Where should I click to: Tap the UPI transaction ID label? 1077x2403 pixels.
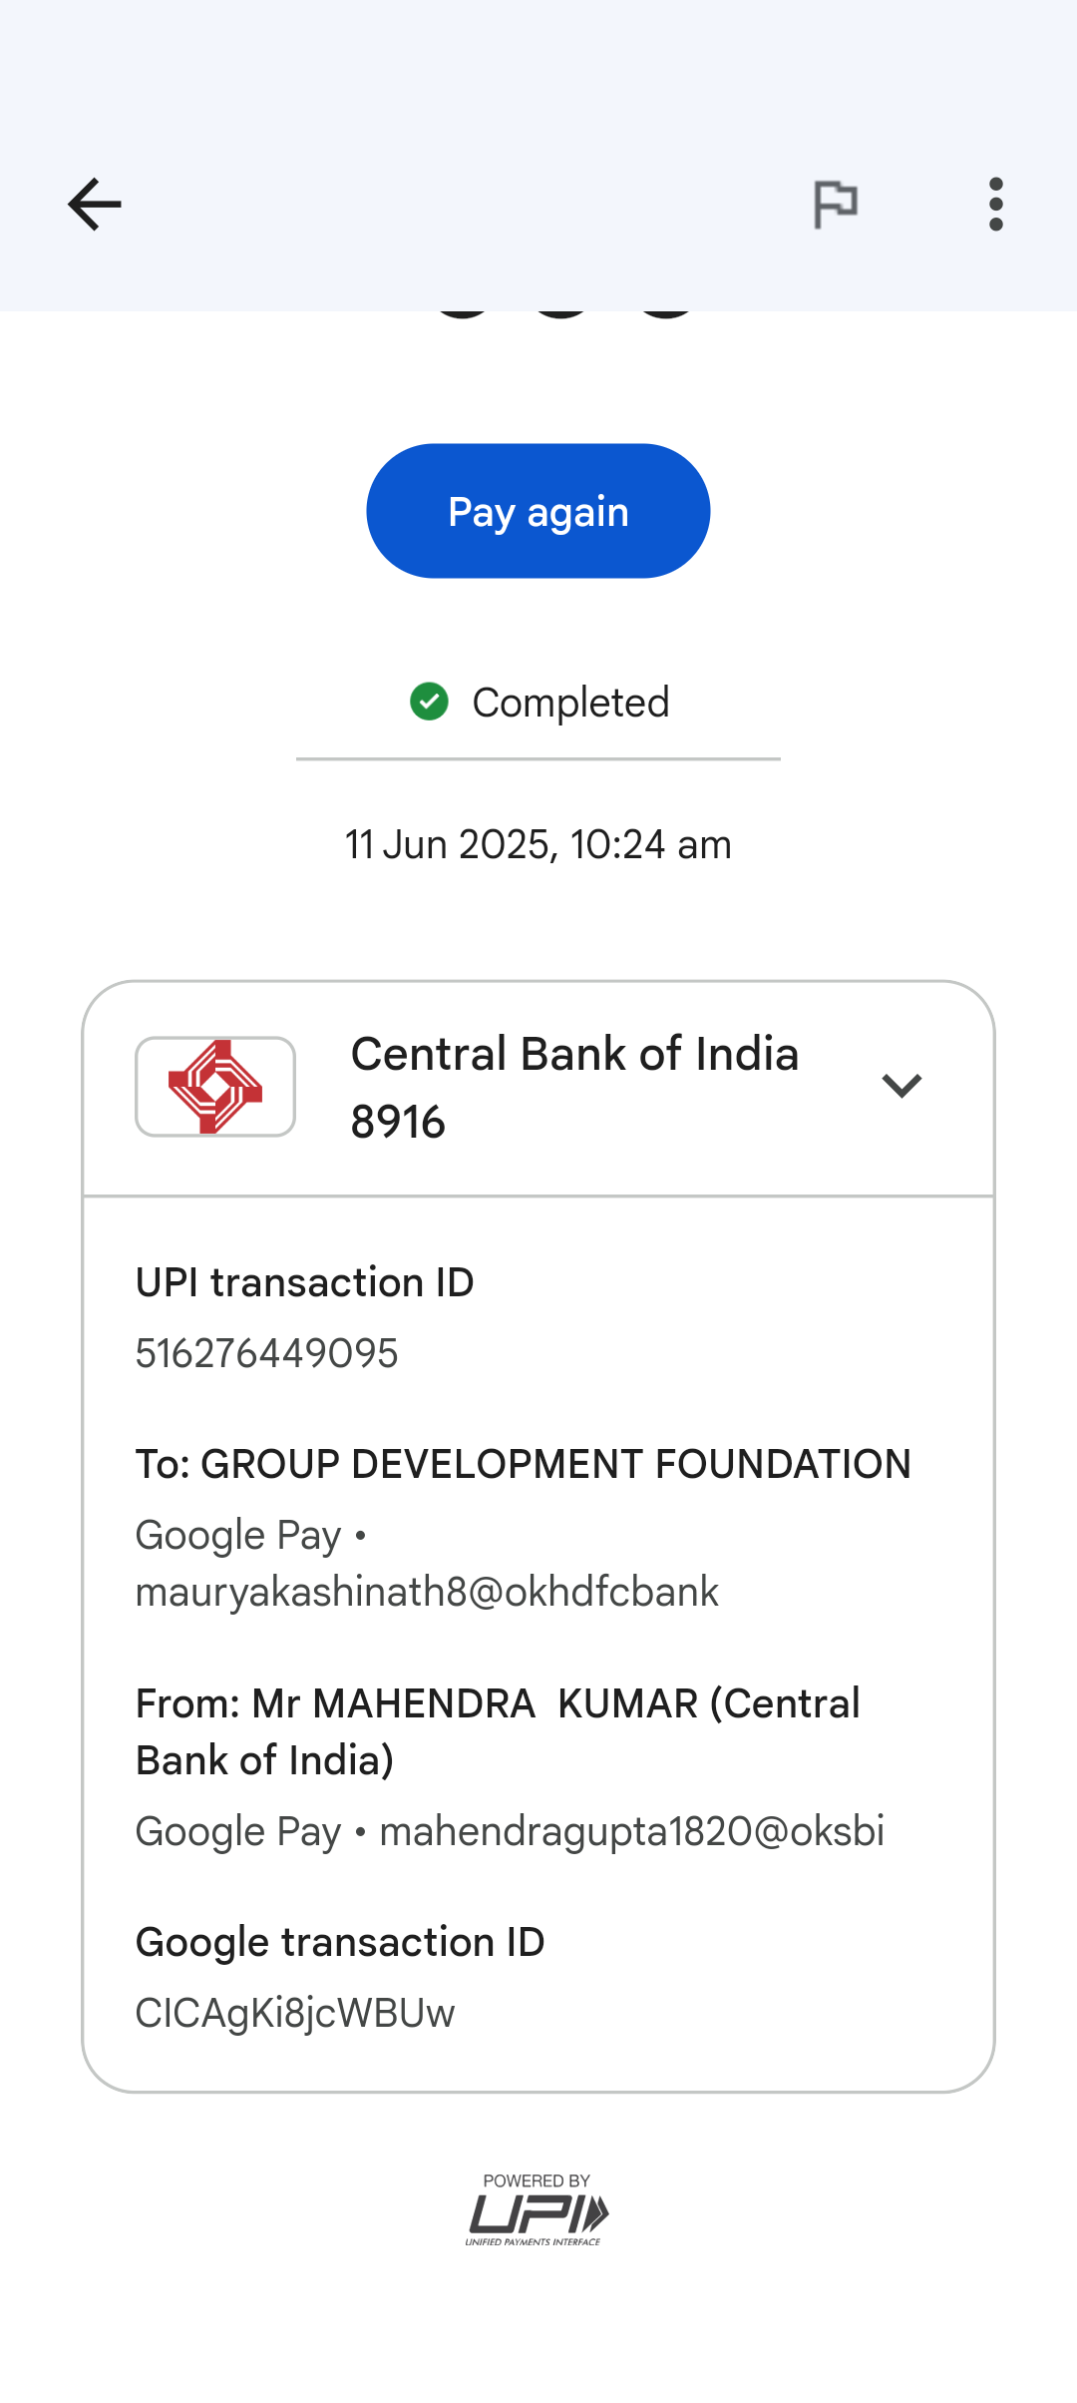coord(304,1282)
